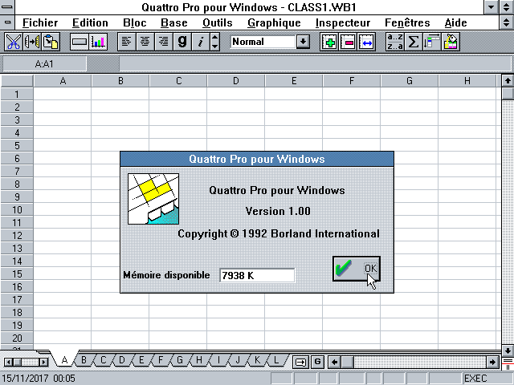Click the Copy toolbar icon

pyautogui.click(x=32, y=42)
